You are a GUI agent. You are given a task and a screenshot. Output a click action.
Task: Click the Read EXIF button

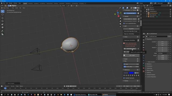click(x=131, y=29)
